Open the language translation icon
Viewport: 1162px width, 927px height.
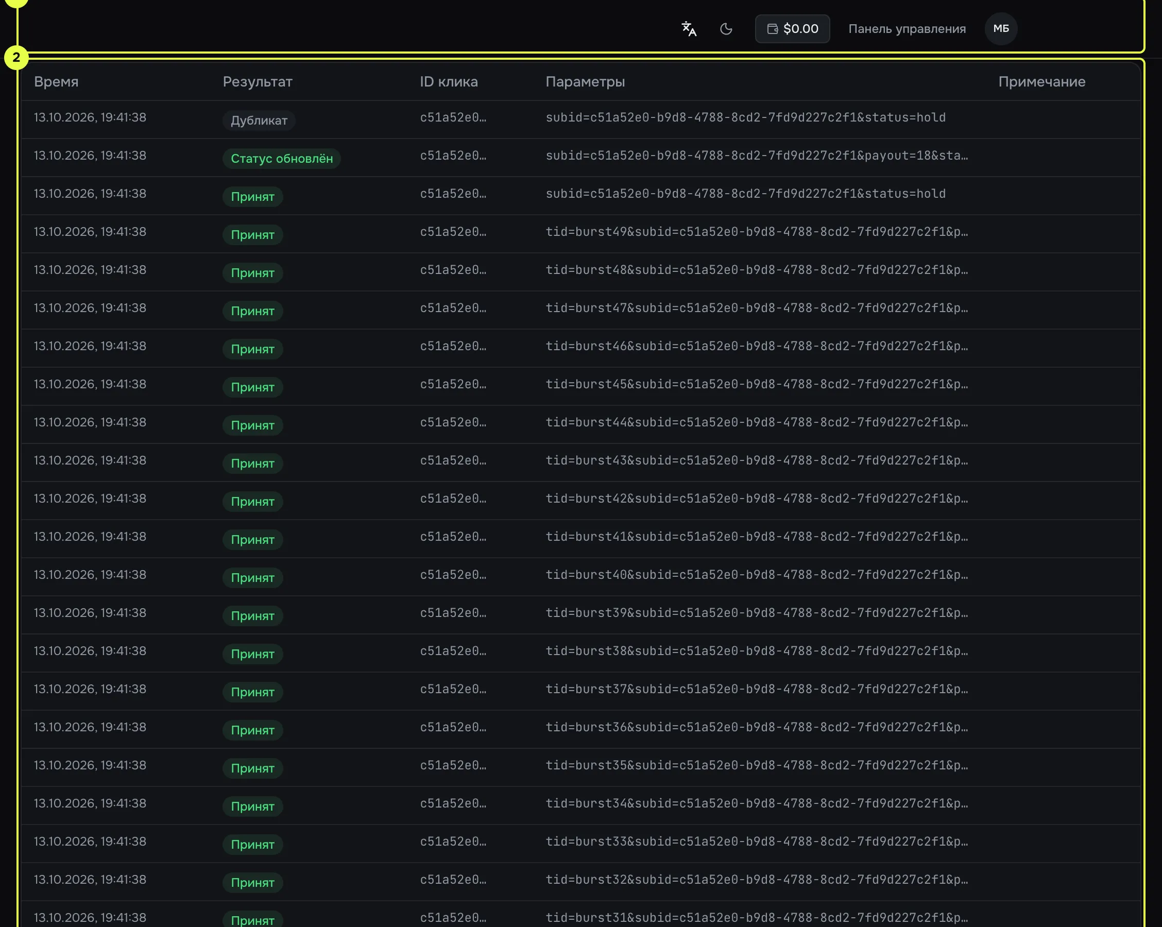[x=689, y=28]
